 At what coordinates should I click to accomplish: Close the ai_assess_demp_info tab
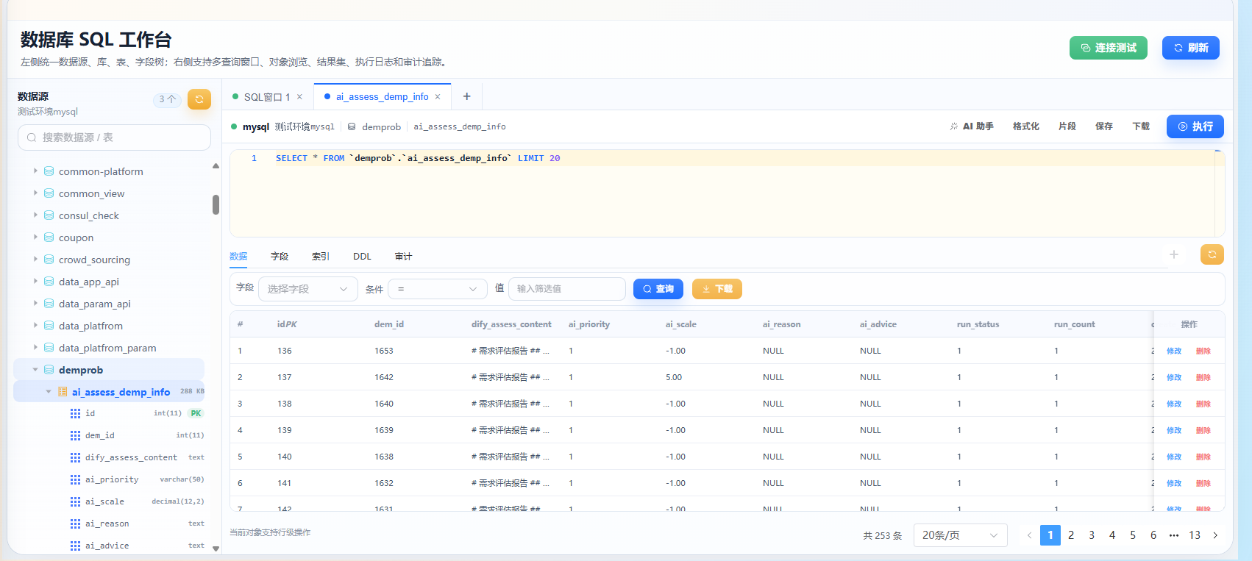click(438, 97)
